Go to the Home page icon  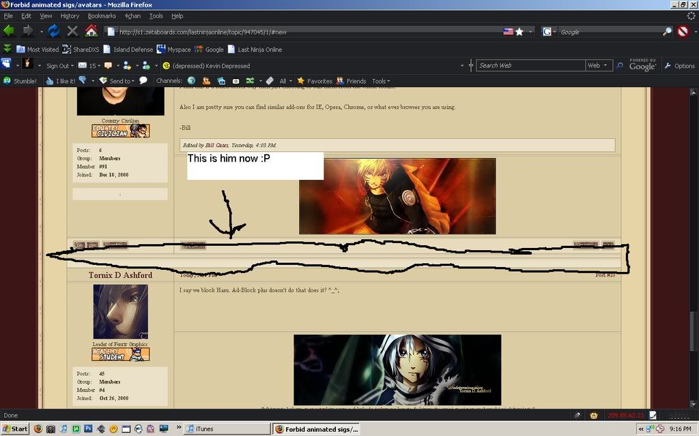pyautogui.click(x=91, y=31)
